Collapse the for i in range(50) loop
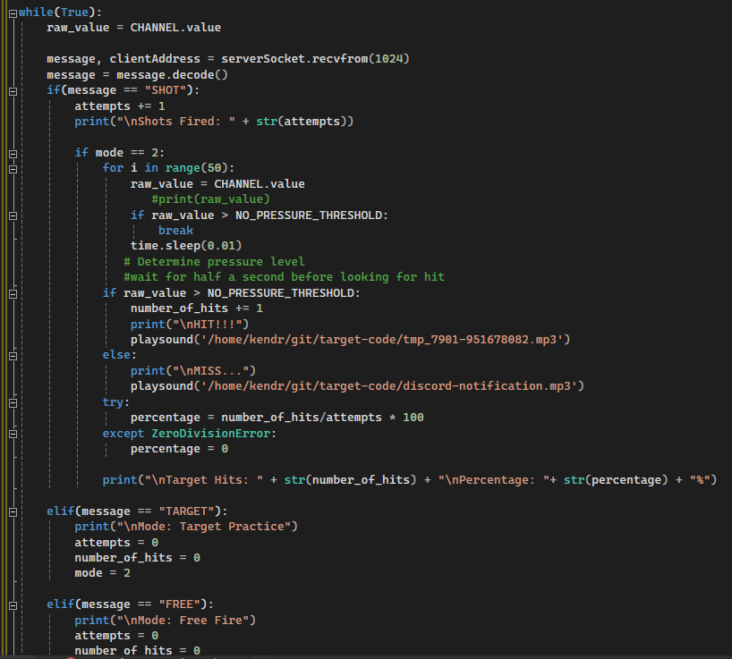The image size is (732, 659). click(13, 169)
